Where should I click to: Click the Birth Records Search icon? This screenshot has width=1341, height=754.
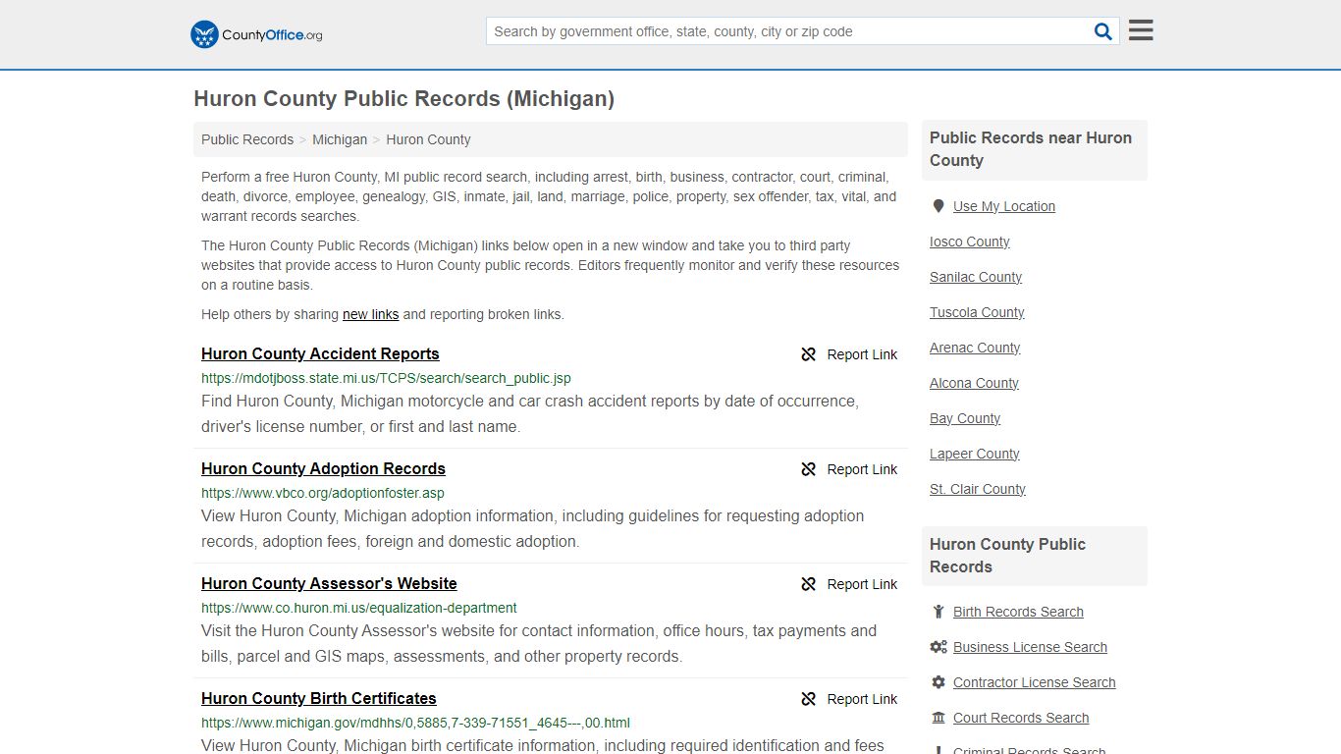(x=939, y=612)
